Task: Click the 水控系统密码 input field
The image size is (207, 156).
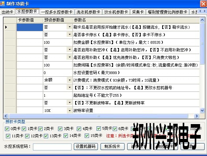Action: (x=52, y=146)
